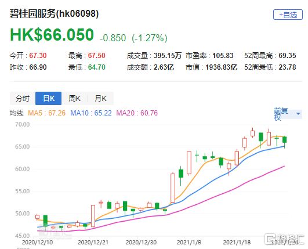
Task: Click the 2021/1/8 date label
Action: tap(189, 242)
